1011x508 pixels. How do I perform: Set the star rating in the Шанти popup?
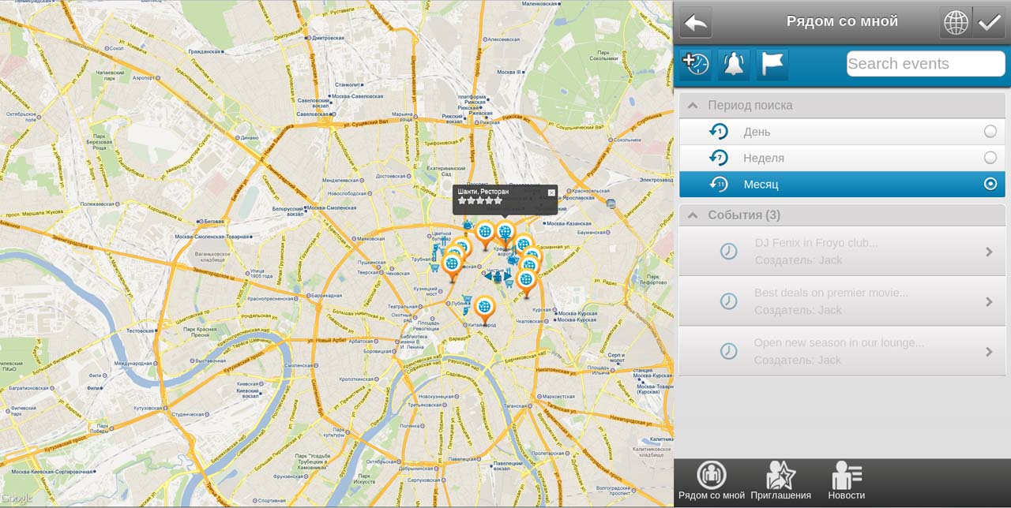(480, 200)
